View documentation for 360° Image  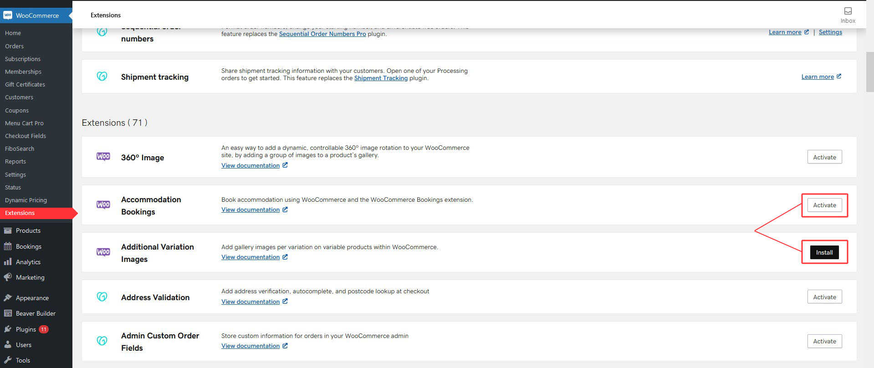pos(250,165)
